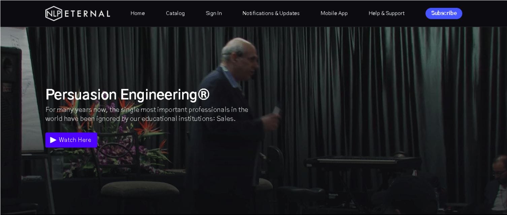The image size is (507, 215).
Task: Click the play triangle icon in Watch Here
Action: (53, 140)
